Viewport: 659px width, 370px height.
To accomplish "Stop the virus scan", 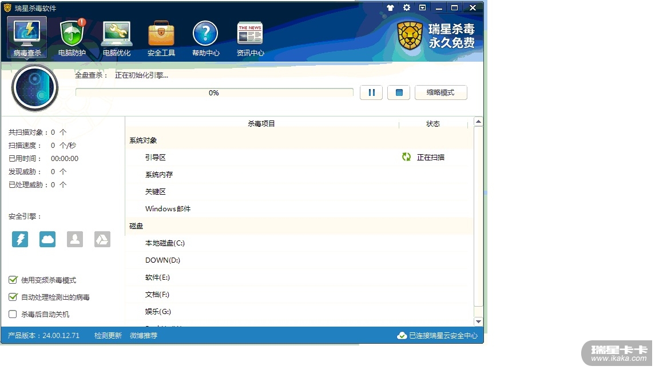I will pos(399,92).
